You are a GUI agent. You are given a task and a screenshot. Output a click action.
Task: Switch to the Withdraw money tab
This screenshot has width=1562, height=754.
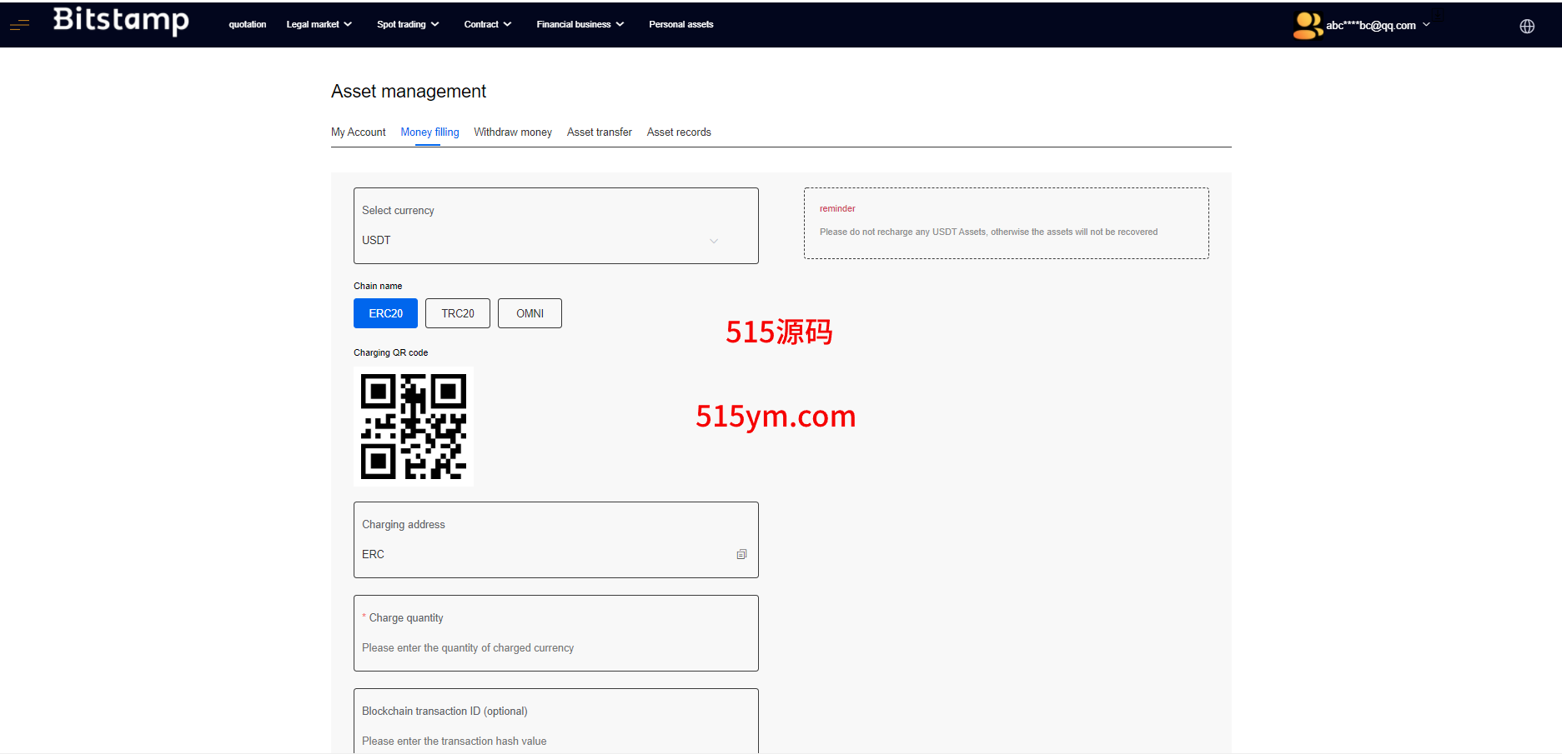[x=513, y=132]
